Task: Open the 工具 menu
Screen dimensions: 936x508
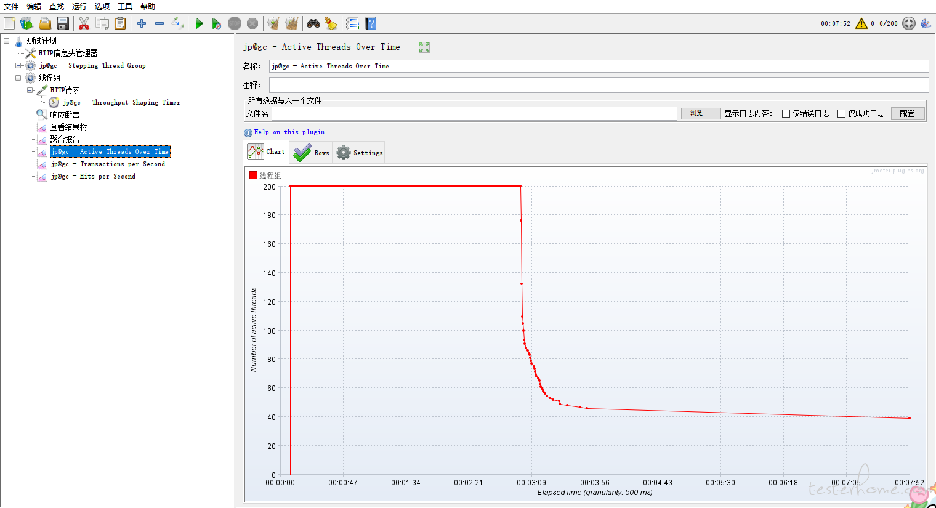Action: pos(125,6)
